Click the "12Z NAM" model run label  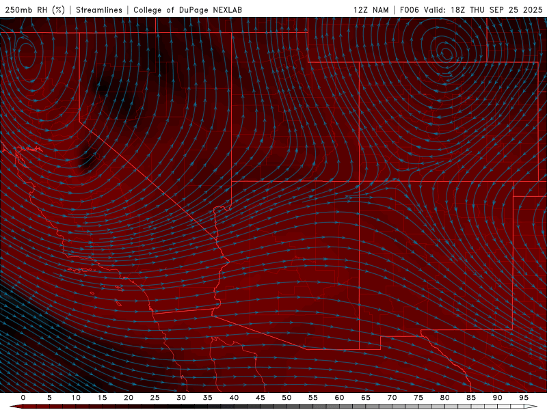tap(371, 10)
